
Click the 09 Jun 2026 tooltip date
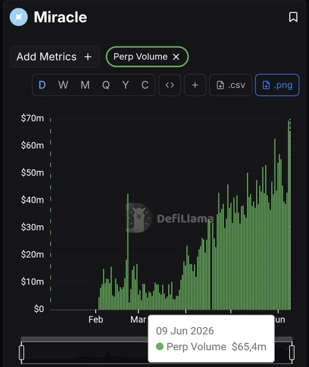coord(185,331)
